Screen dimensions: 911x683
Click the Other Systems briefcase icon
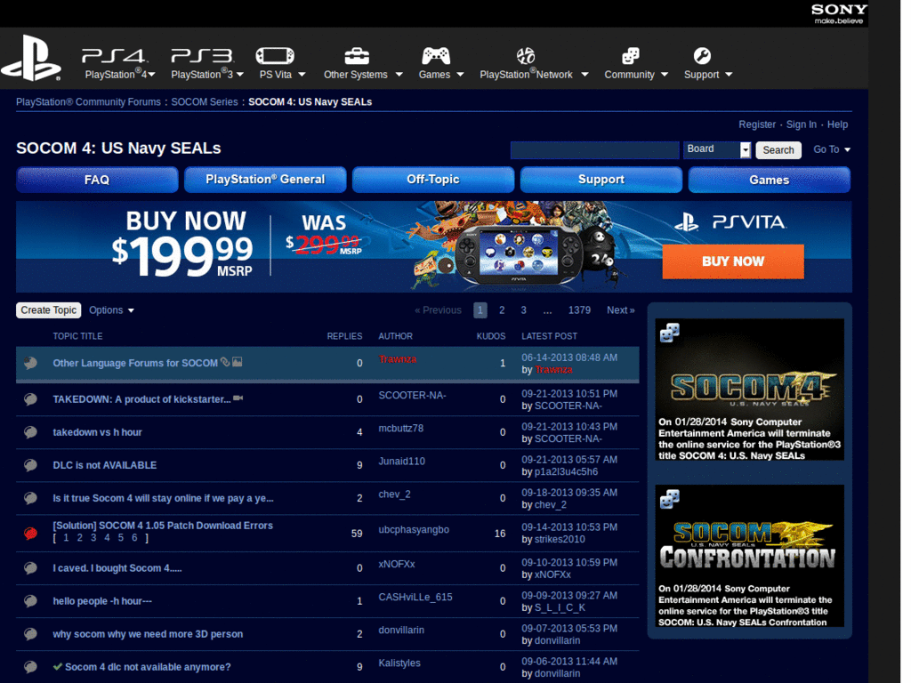point(357,56)
